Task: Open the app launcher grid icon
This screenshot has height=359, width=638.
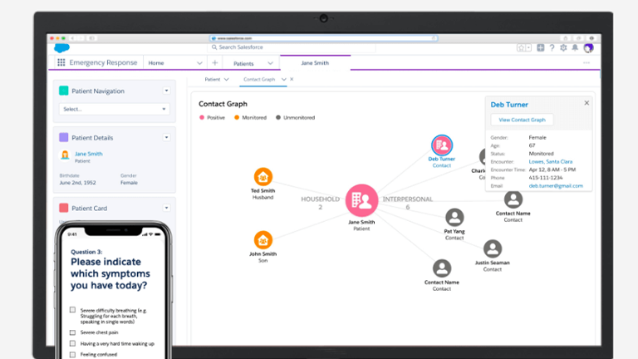Action: pyautogui.click(x=61, y=62)
